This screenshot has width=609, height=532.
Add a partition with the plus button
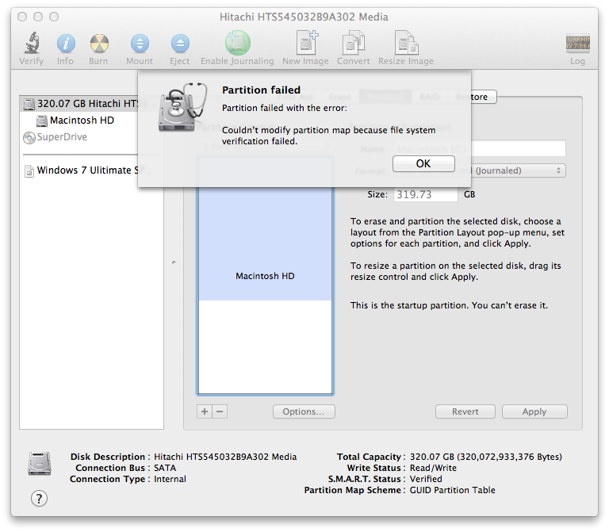[205, 411]
